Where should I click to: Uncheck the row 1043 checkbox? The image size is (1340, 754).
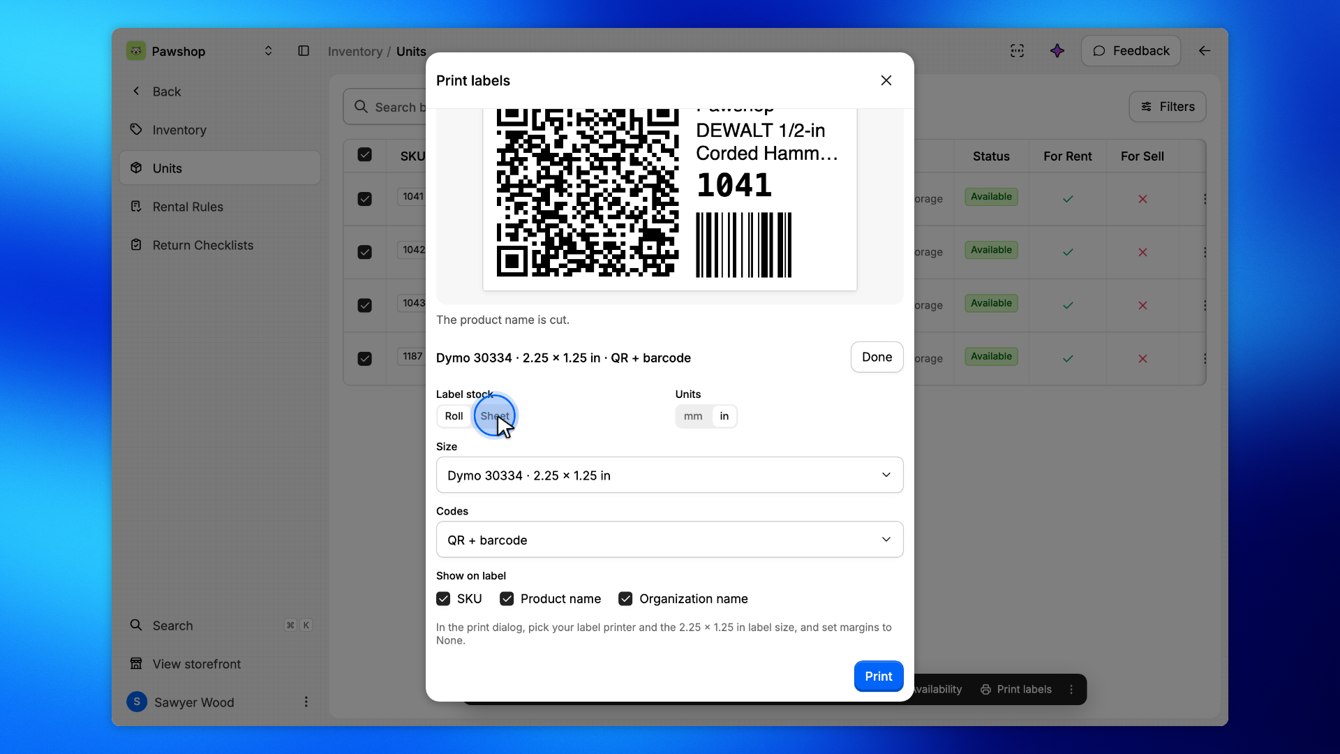(x=365, y=305)
